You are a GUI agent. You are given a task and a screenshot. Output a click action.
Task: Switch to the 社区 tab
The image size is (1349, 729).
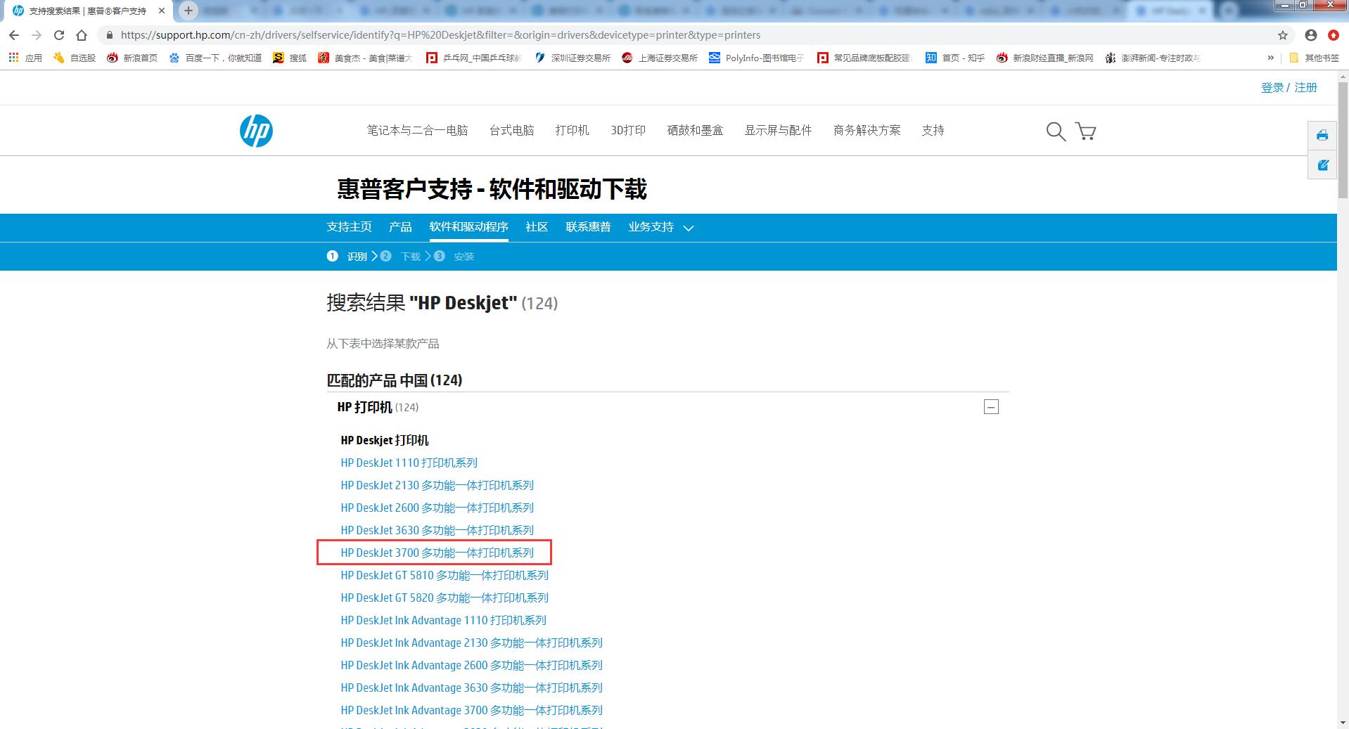click(x=535, y=227)
